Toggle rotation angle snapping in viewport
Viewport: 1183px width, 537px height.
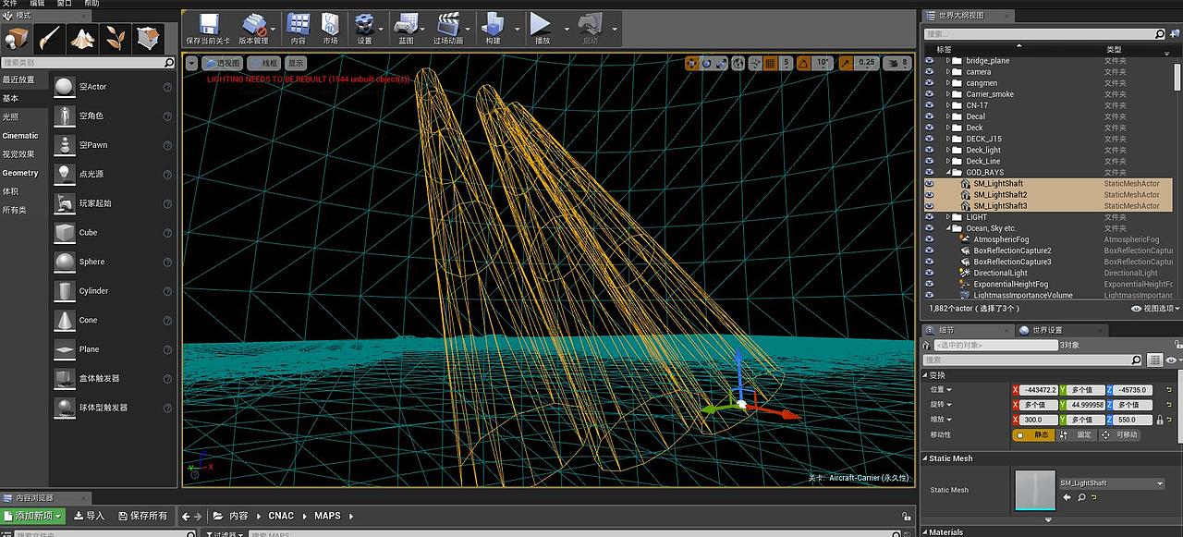pyautogui.click(x=802, y=63)
